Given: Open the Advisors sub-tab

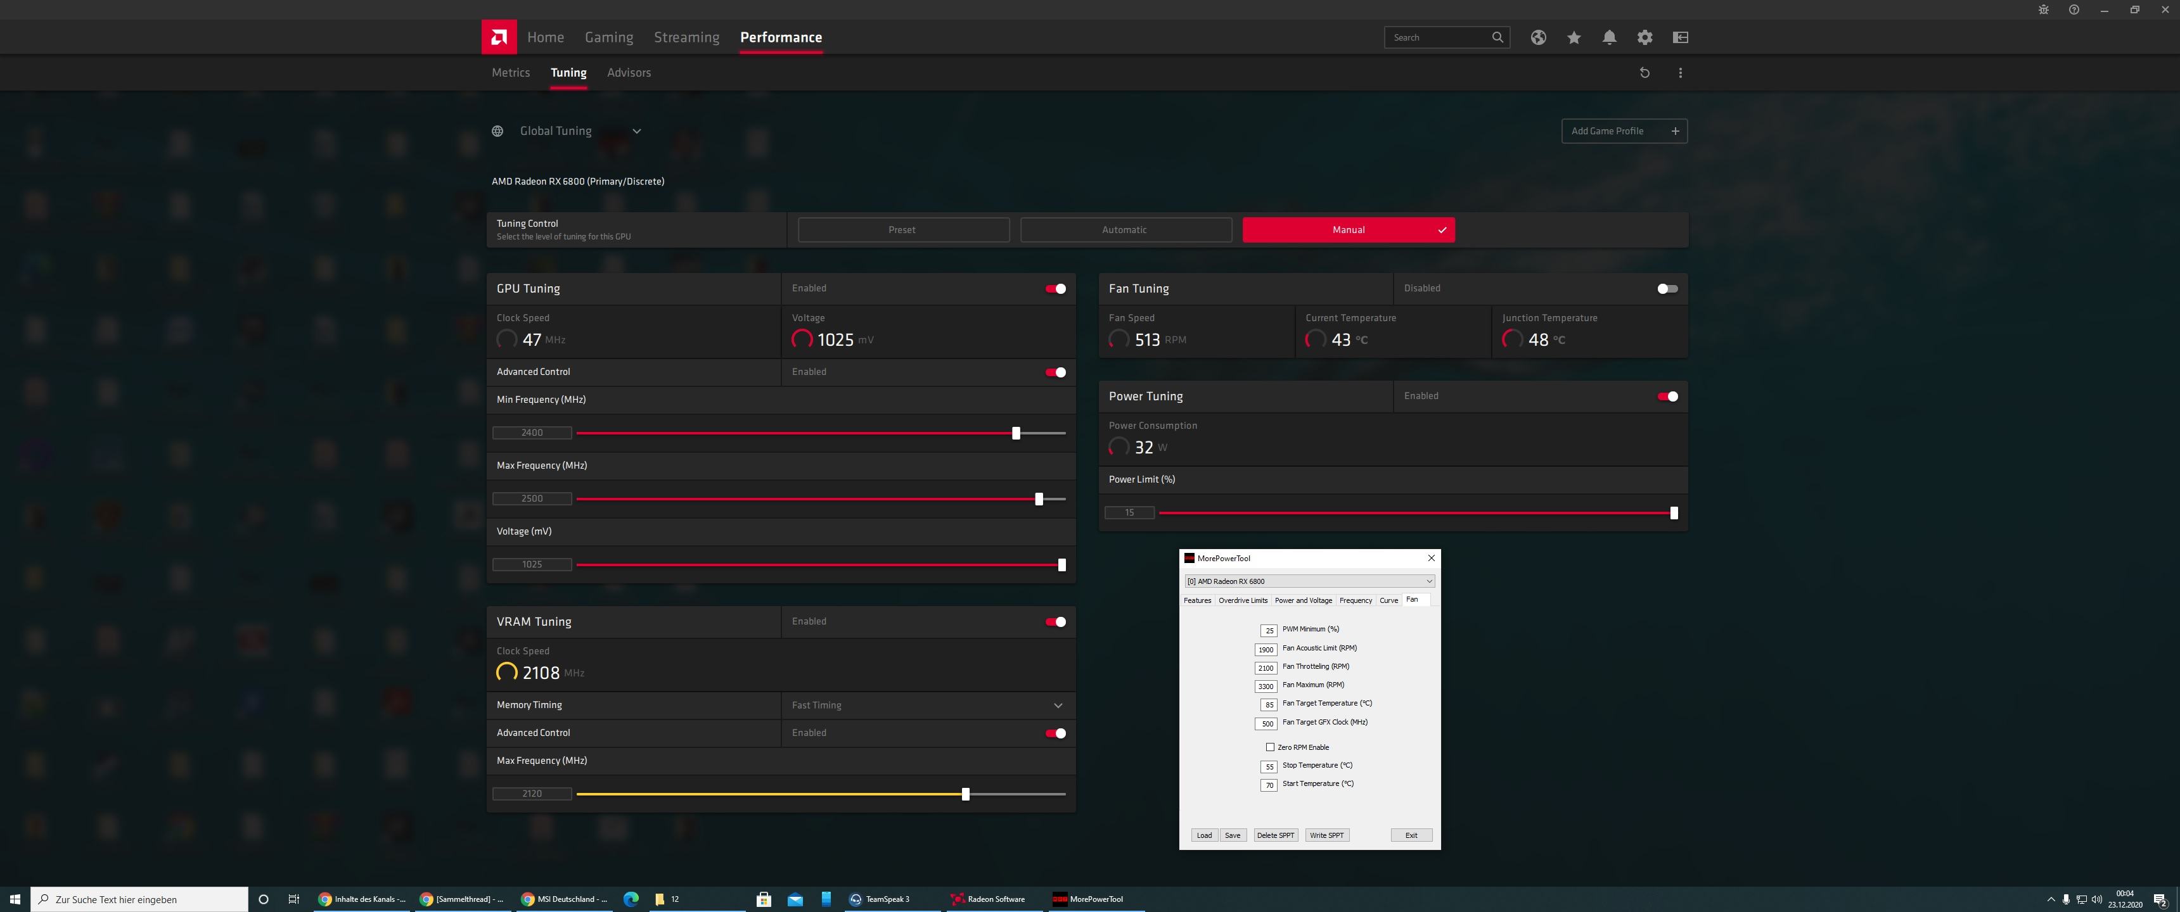Looking at the screenshot, I should pyautogui.click(x=629, y=73).
